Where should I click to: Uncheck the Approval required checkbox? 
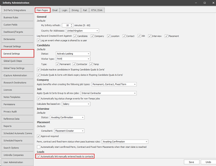[39, 136]
